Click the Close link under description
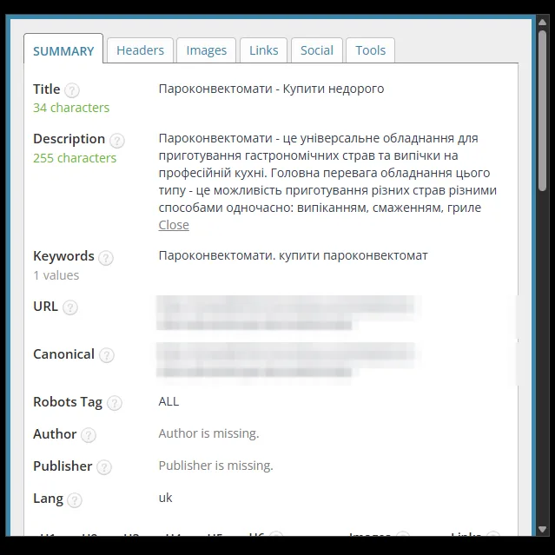The height and width of the screenshot is (555, 555). click(174, 225)
